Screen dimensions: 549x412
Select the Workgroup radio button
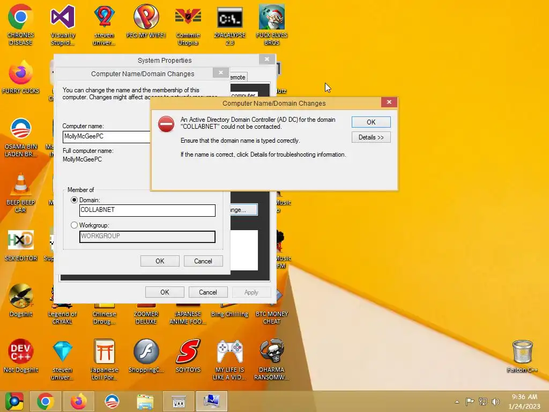click(x=74, y=225)
